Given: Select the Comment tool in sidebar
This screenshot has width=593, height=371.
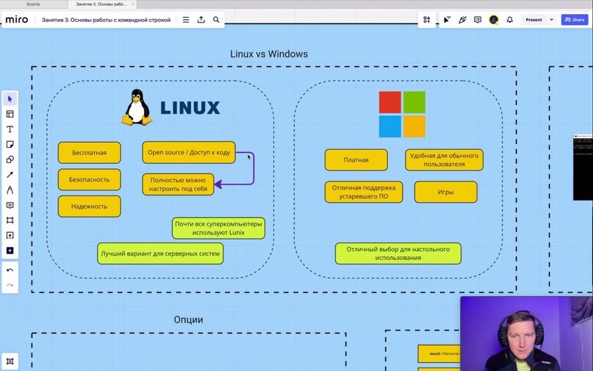Looking at the screenshot, I should point(10,205).
